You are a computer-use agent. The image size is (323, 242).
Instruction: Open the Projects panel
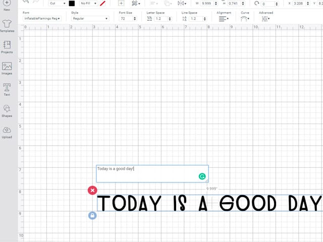[x=7, y=47]
